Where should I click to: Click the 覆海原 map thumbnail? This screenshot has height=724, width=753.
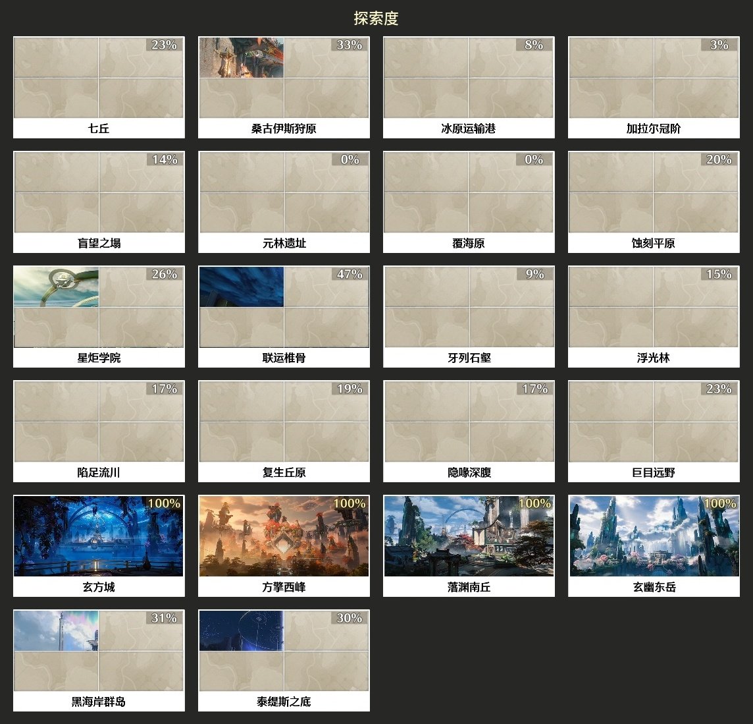(469, 192)
